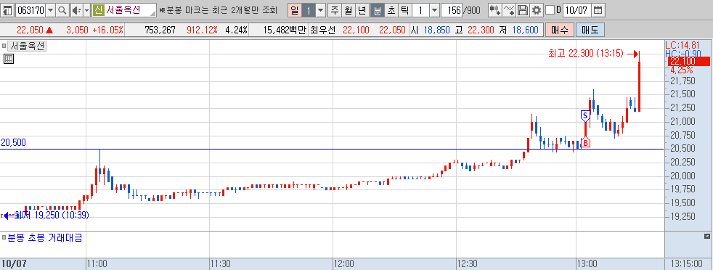The height and width of the screenshot is (270, 713).
Task: Toggle the D checkbox beside the date field
Action: (550, 10)
